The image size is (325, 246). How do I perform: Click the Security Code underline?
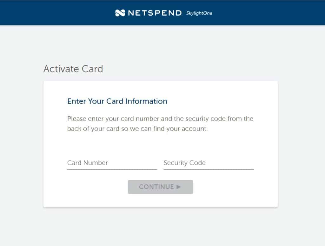tap(208, 169)
